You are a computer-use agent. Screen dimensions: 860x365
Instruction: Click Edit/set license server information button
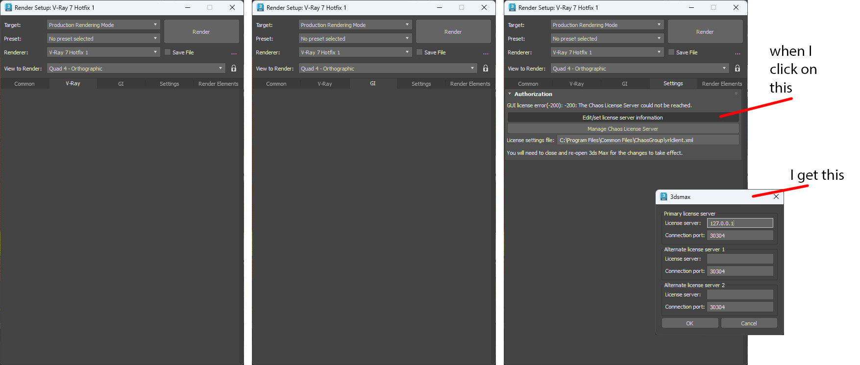pyautogui.click(x=623, y=118)
